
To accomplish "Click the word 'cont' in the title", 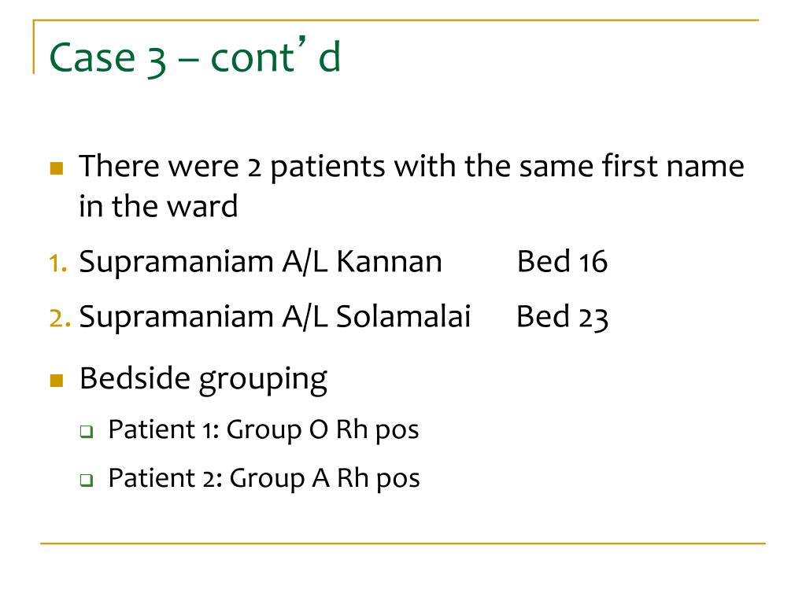I will [x=252, y=57].
